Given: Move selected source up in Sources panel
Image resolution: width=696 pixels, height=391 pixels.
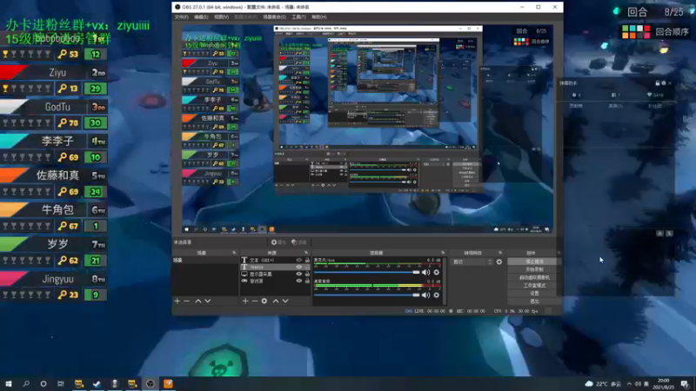Looking at the screenshot, I should pos(276,301).
